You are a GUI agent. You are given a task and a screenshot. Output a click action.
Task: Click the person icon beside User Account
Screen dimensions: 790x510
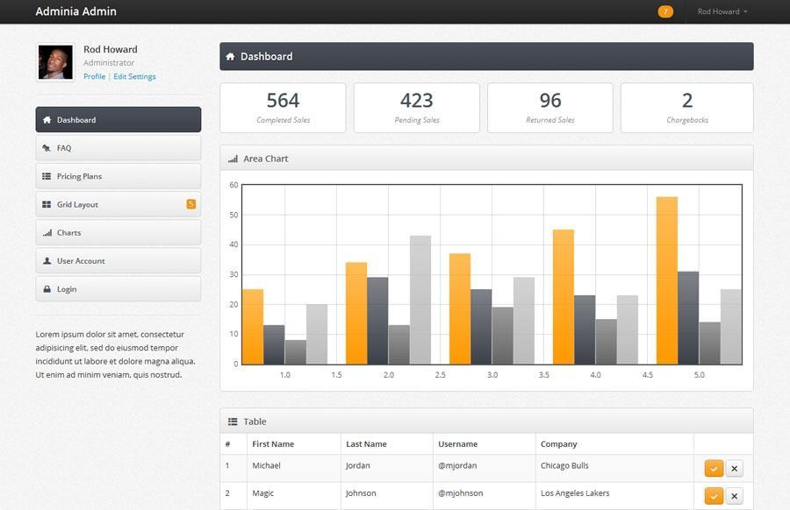47,261
